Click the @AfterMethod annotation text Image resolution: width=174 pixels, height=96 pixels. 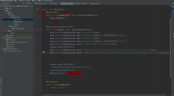point(52,82)
